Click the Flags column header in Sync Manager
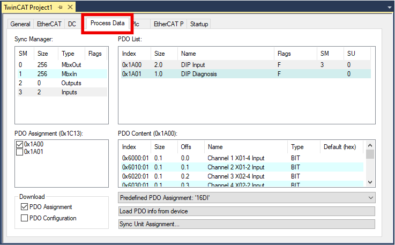 96,54
